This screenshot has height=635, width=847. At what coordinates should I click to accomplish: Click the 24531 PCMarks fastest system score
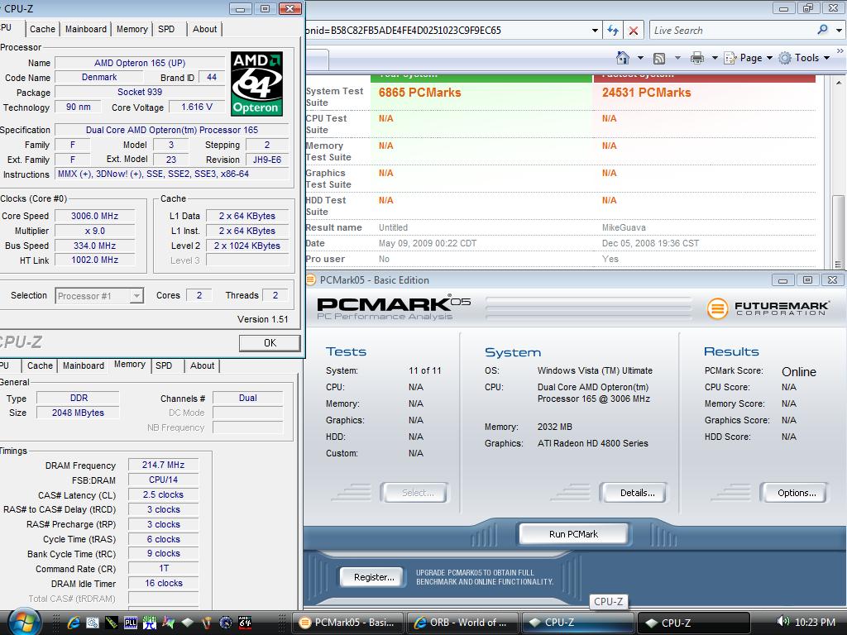tap(646, 93)
